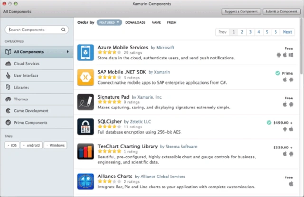
Task: Go to the Next page of results
Action: pos(287,32)
